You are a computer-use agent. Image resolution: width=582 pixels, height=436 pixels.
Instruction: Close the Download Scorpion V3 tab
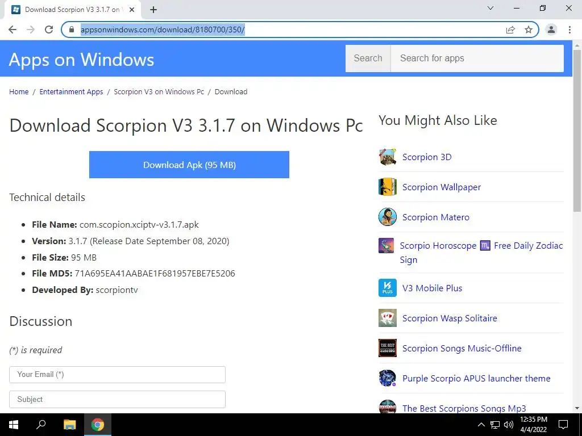132,10
